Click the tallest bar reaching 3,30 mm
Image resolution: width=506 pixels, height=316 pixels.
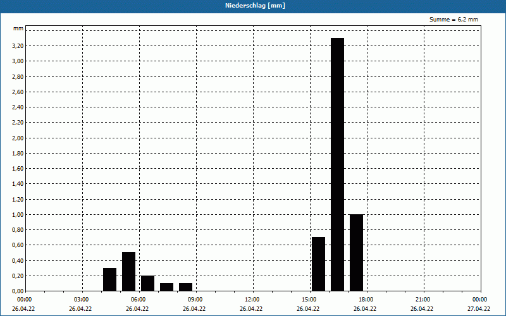(x=338, y=164)
